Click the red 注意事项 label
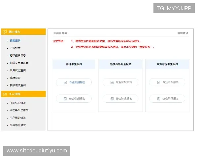Image resolution: width=198 pixels, height=159 pixels. [59, 41]
